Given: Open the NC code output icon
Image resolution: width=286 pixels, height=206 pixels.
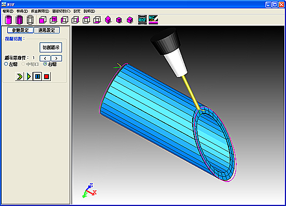Looking at the screenshot, I should coord(153,20).
